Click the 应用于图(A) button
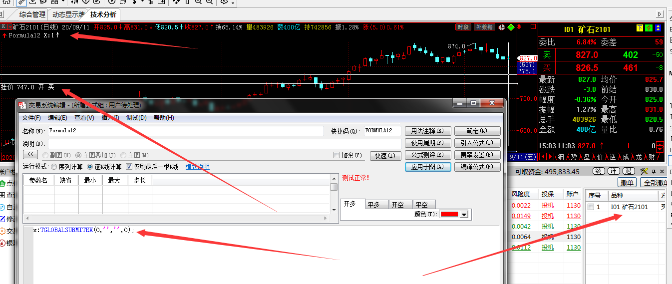The height and width of the screenshot is (284, 672). click(428, 167)
